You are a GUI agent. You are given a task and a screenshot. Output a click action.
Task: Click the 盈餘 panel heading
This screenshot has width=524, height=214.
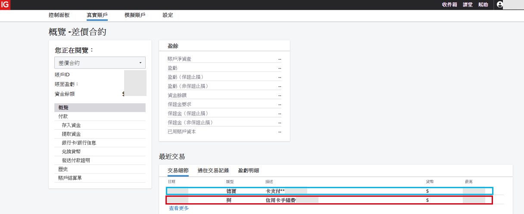(173, 46)
